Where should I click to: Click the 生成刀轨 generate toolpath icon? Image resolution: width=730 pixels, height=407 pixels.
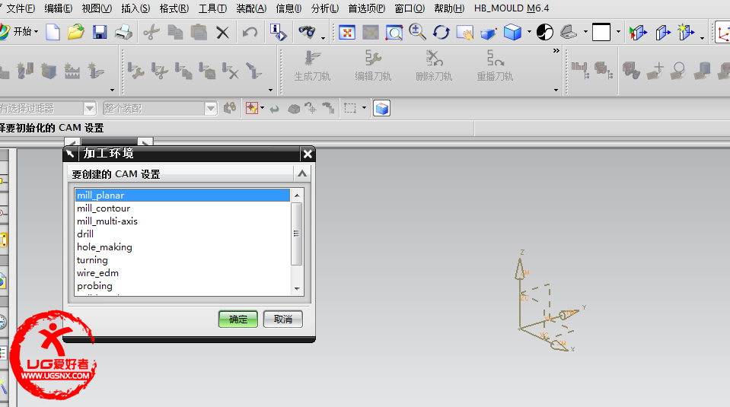pyautogui.click(x=312, y=65)
